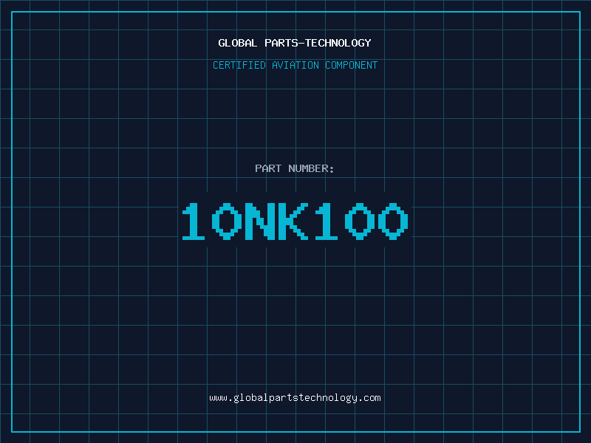Viewport: 591px width, 443px height.
Task: Click the digit 1 right after letter K
Action: coord(326,221)
